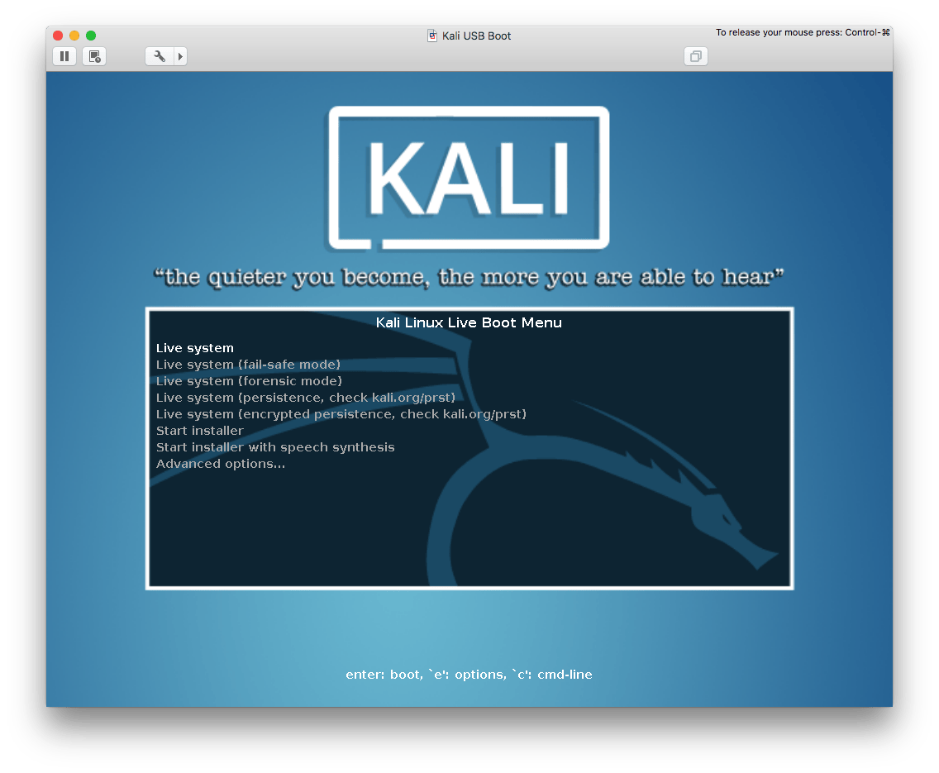
Task: Open virtual machine settings wrench
Action: 160,56
